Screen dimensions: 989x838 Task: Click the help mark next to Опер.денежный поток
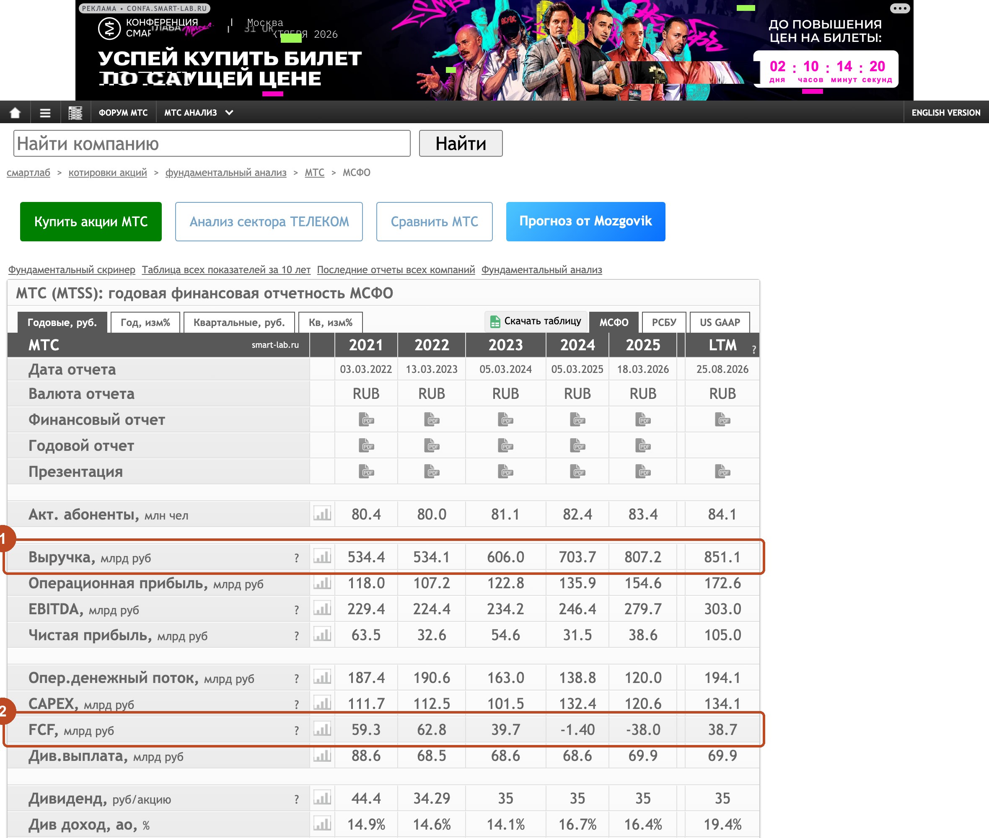(x=296, y=678)
